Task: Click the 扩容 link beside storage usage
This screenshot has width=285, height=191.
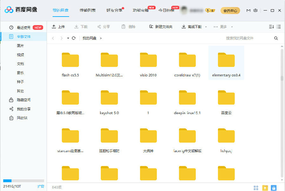Action: click(x=41, y=187)
